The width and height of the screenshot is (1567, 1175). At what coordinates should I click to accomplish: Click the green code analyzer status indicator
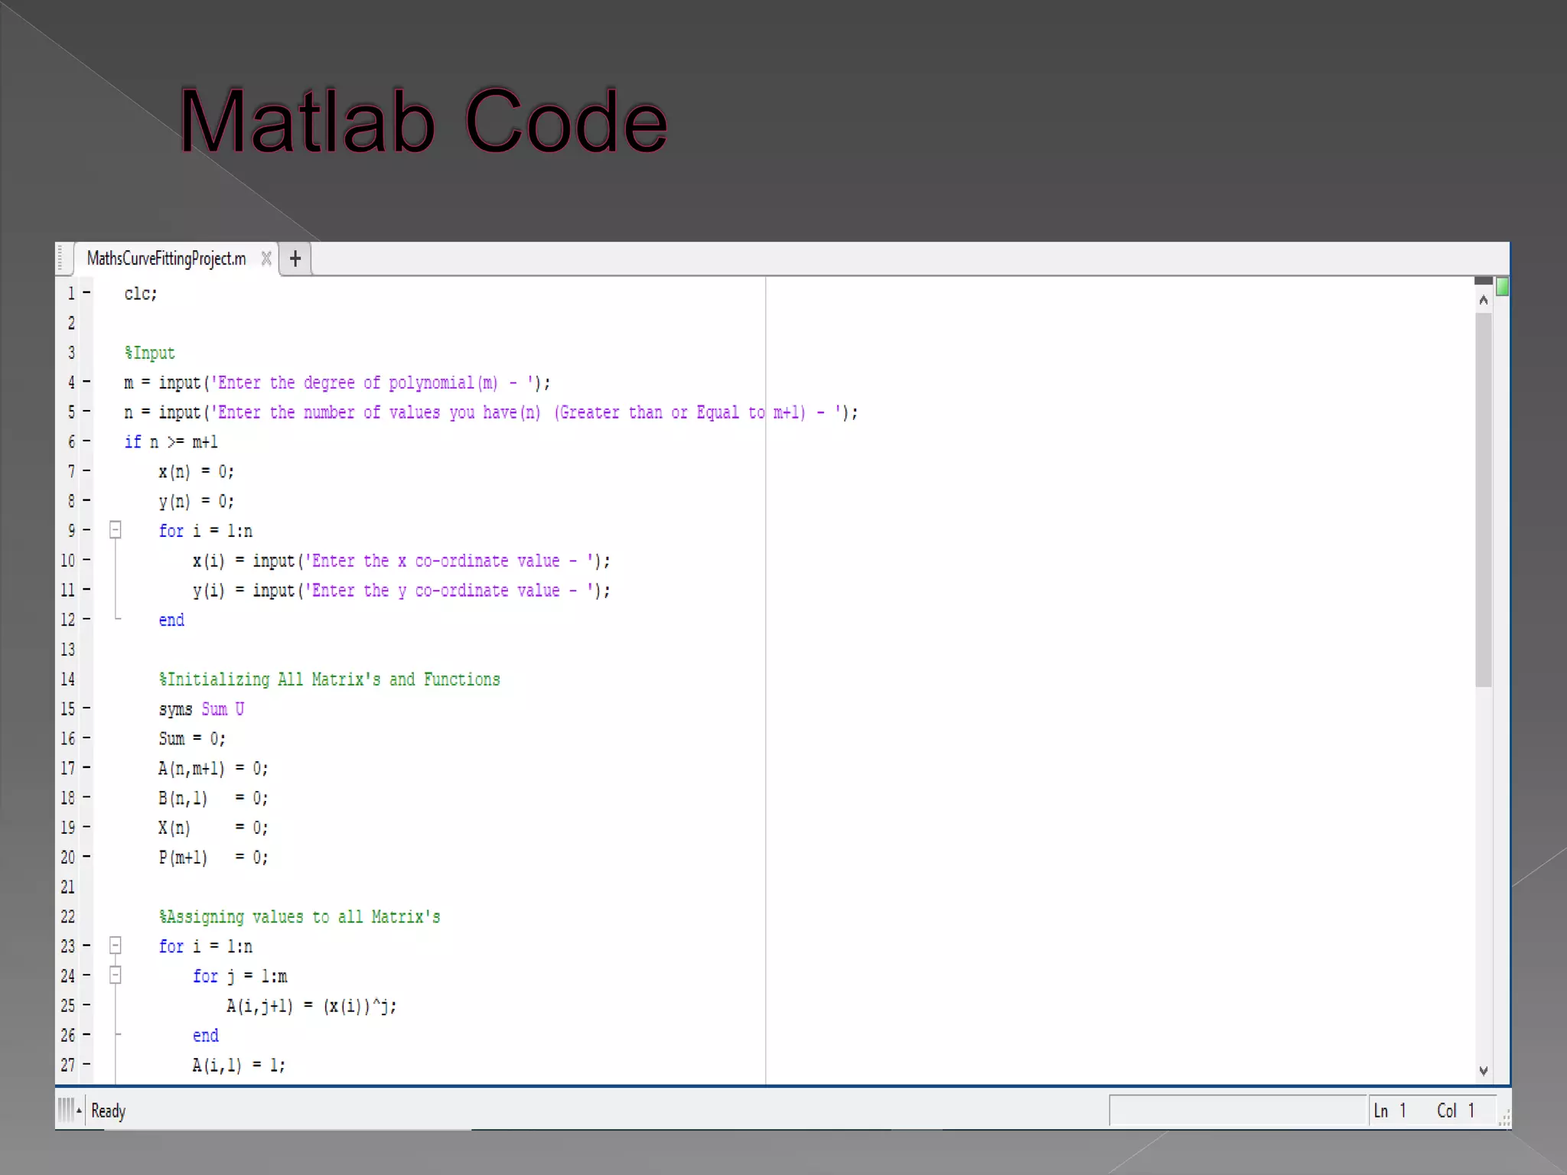coord(1502,287)
